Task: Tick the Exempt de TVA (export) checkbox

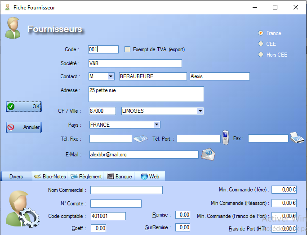Action: click(x=127, y=49)
